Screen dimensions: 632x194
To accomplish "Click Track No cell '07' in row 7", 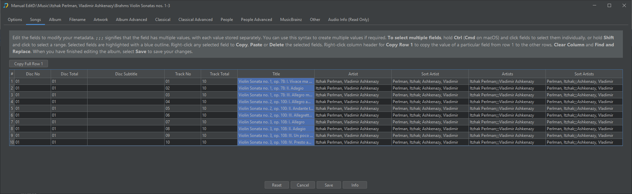I will [183, 122].
